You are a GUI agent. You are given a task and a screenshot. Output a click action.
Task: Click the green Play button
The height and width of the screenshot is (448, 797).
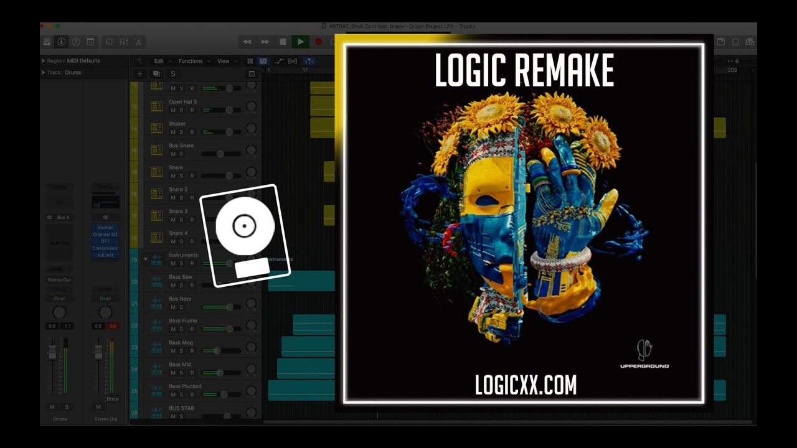coord(301,42)
